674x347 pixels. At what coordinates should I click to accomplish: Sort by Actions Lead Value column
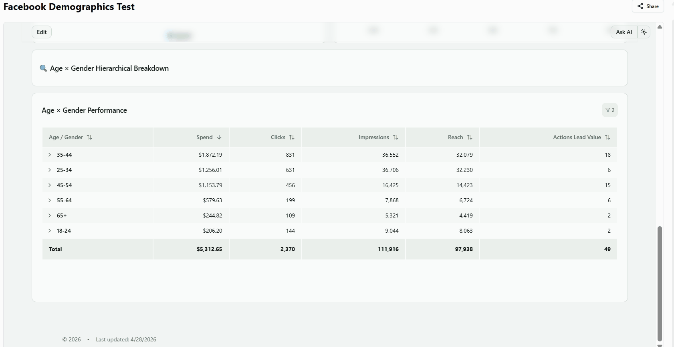pos(607,137)
